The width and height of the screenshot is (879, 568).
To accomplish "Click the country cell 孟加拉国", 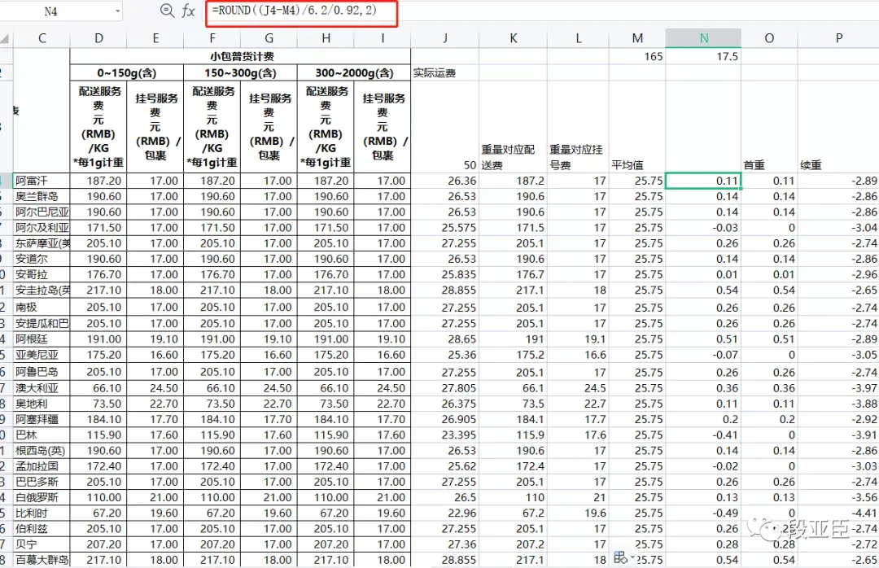I will pyautogui.click(x=42, y=466).
